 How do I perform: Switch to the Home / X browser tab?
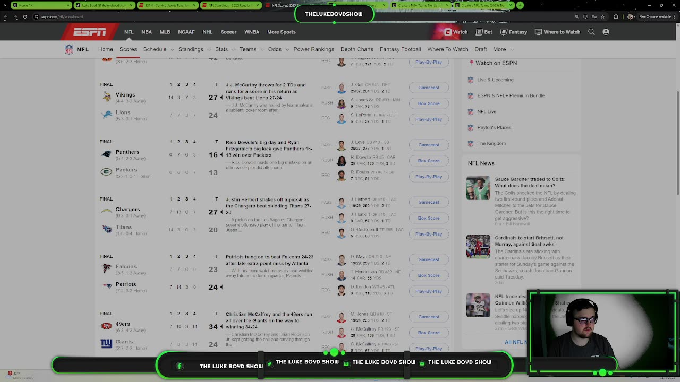pos(41,5)
